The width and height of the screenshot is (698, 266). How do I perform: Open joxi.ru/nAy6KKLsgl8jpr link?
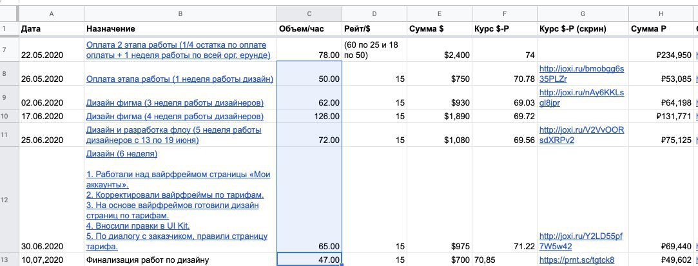581,98
